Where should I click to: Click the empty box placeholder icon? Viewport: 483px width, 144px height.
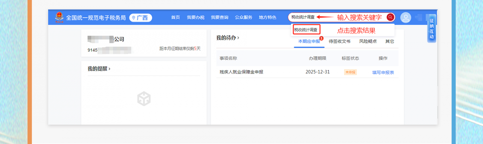pyautogui.click(x=144, y=98)
